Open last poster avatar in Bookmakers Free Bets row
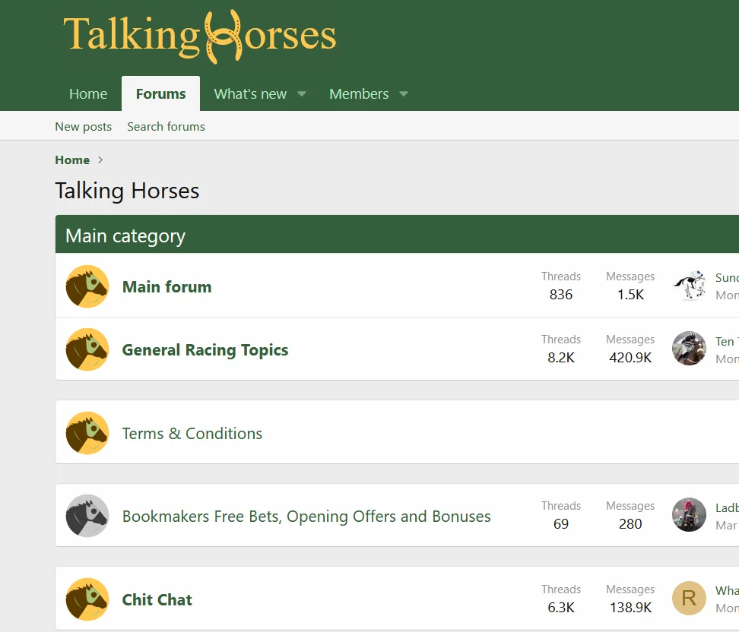The image size is (739, 632). click(689, 515)
